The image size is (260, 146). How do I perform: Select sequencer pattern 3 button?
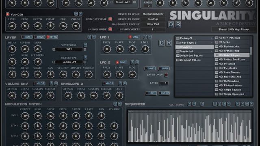click(224, 104)
